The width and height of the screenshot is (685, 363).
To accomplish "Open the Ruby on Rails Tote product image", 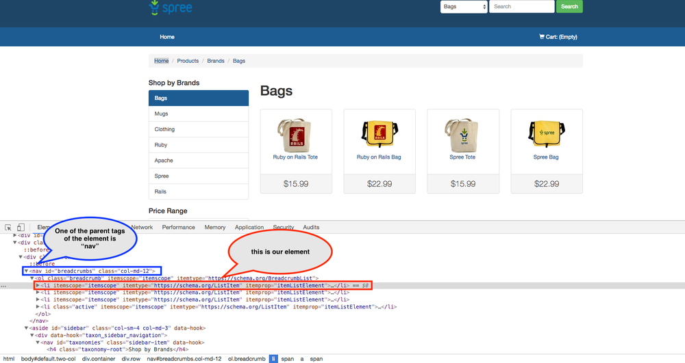I will pos(295,135).
